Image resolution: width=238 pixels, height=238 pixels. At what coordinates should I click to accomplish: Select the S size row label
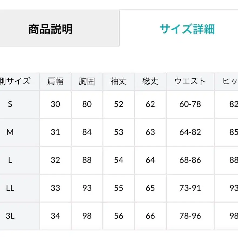pos(10,104)
